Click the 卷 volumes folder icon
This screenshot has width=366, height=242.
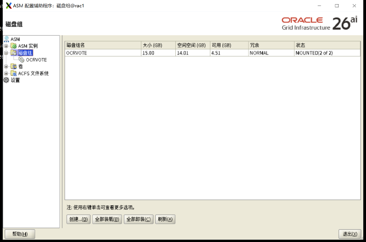click(14, 66)
